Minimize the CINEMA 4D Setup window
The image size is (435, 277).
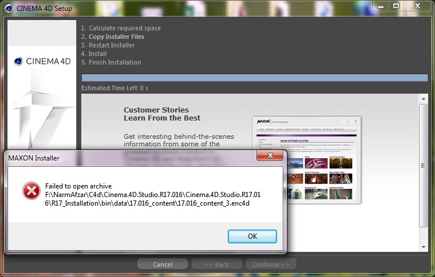[x=381, y=6]
